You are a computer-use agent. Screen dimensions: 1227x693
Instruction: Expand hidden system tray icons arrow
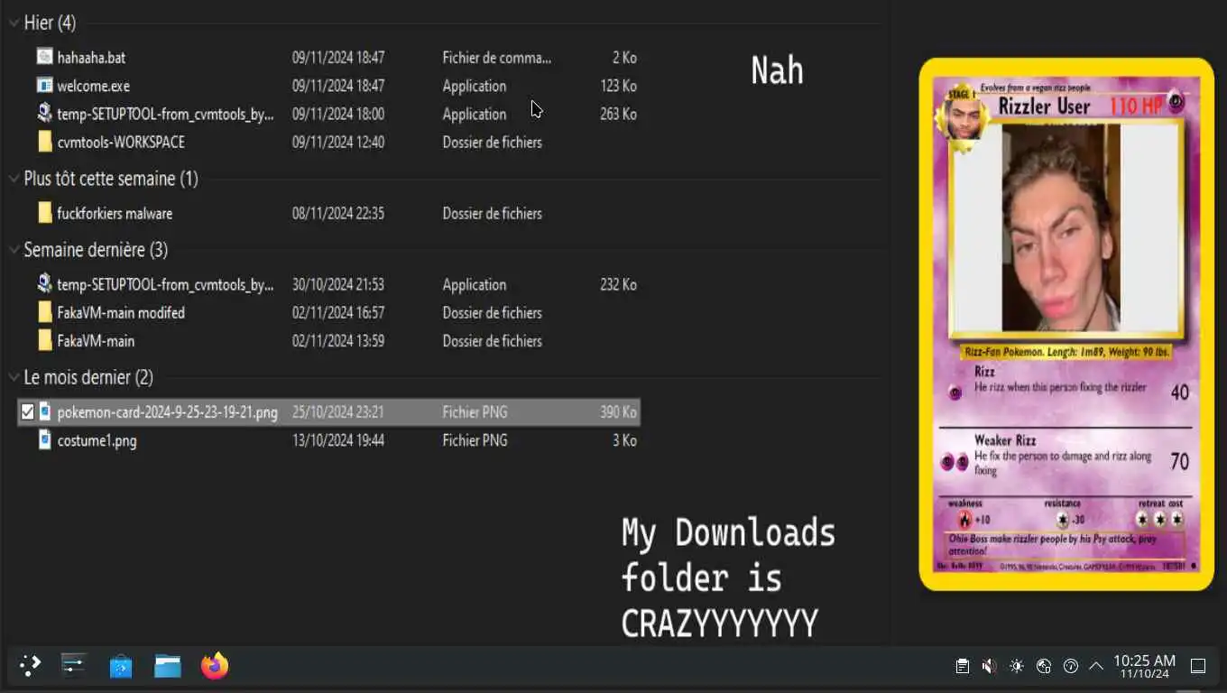tap(1096, 667)
